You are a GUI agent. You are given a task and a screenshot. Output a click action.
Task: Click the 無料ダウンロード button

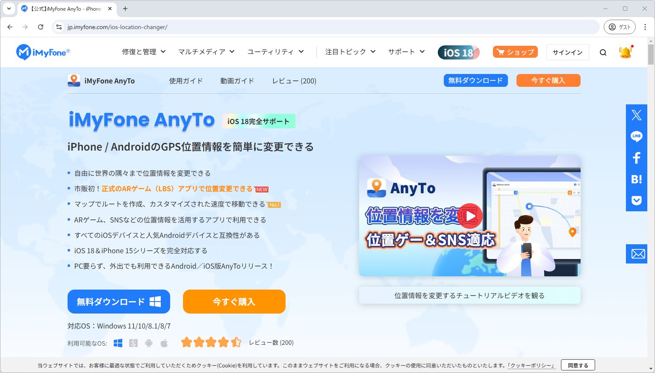click(x=119, y=302)
